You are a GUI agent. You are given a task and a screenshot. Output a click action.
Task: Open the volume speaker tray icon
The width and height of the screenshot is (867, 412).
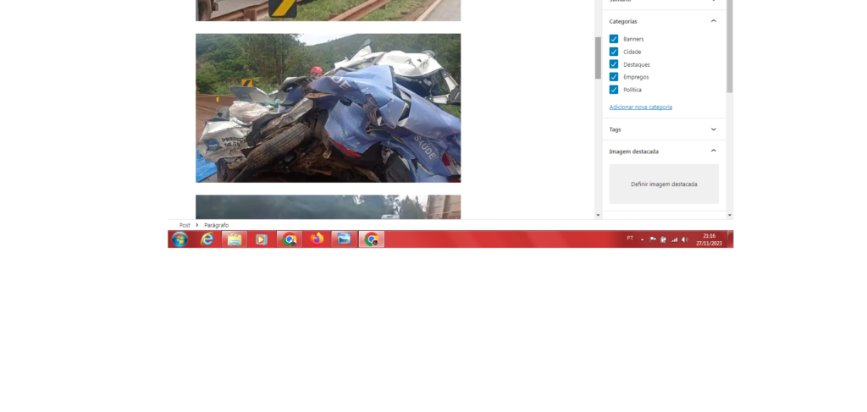point(685,239)
